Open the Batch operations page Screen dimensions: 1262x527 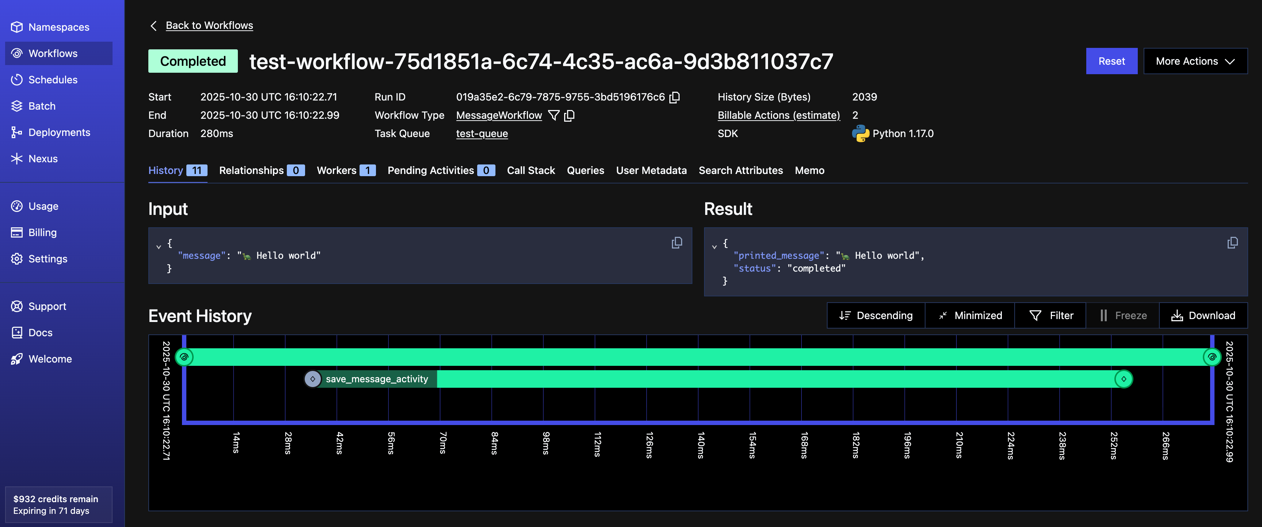click(42, 106)
